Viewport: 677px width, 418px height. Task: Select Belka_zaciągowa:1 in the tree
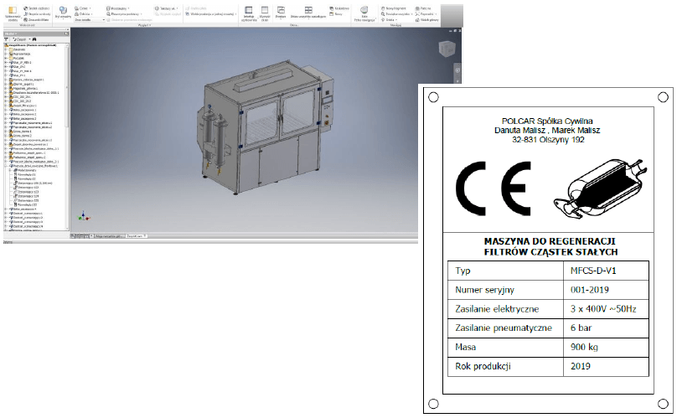[x=23, y=110]
